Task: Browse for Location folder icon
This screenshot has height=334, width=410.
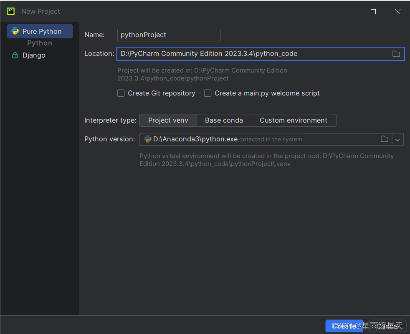Action: pos(396,54)
